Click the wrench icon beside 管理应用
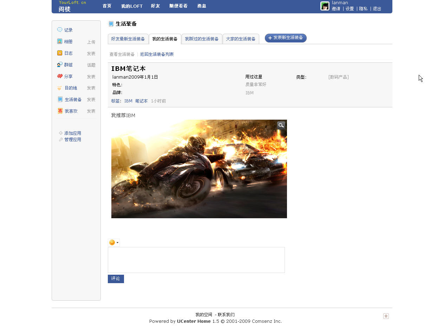This screenshot has height=327, width=444. [61, 139]
